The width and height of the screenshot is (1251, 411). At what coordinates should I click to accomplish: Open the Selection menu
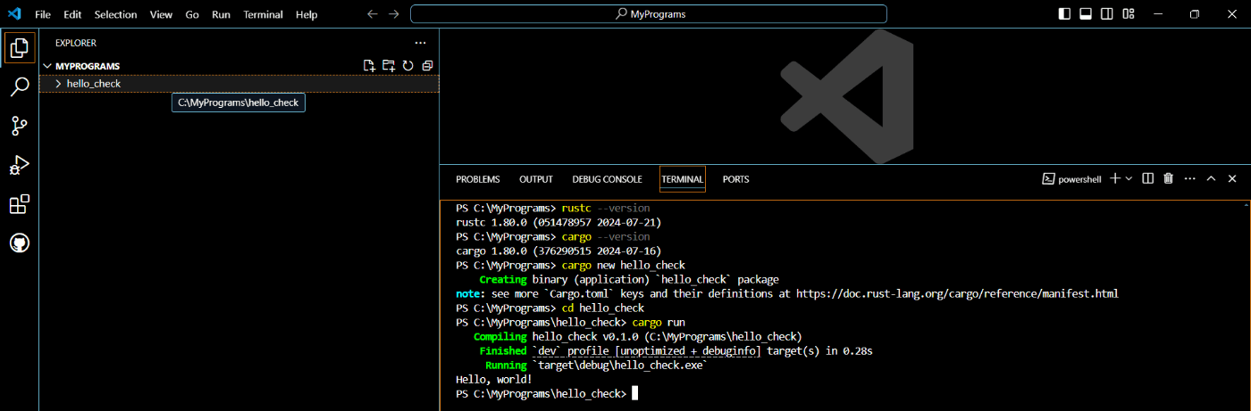pos(116,14)
